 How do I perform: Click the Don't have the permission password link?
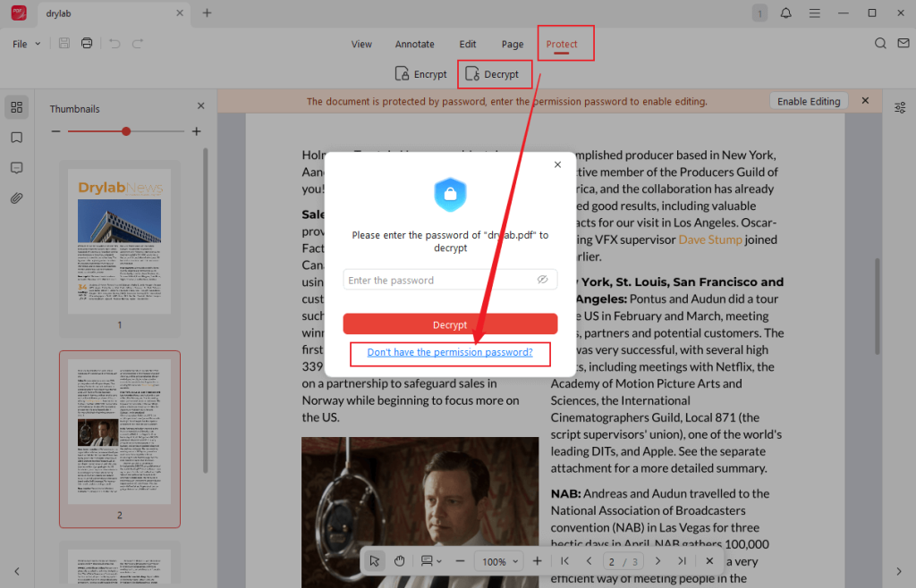coord(449,352)
